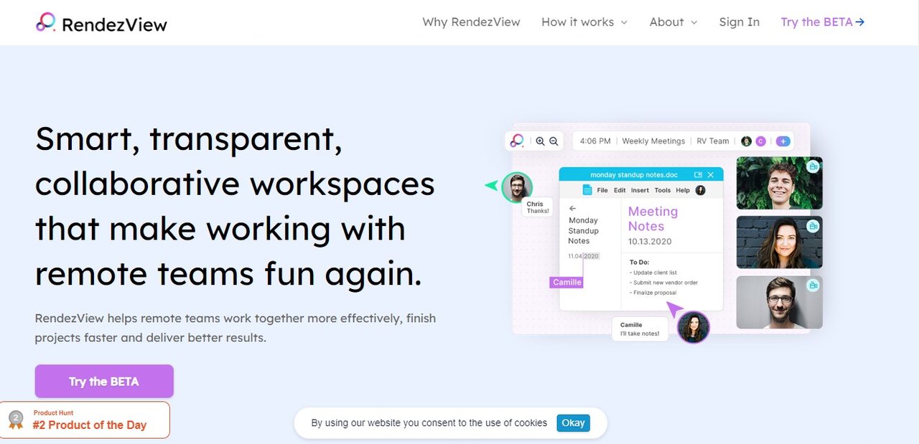Click the purple C avatar circle
919x444 pixels.
(x=760, y=141)
